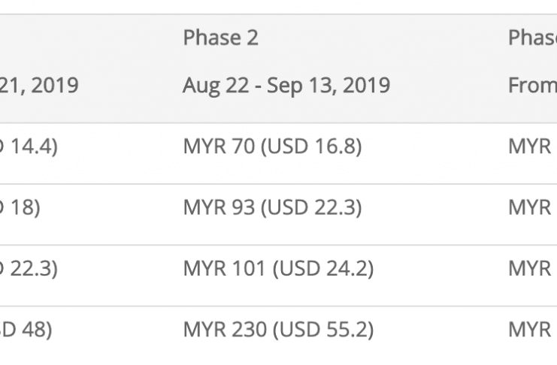557x365 pixels.
Task: Click USD 55.2 inside the Phase 2 last row
Action: tap(323, 330)
